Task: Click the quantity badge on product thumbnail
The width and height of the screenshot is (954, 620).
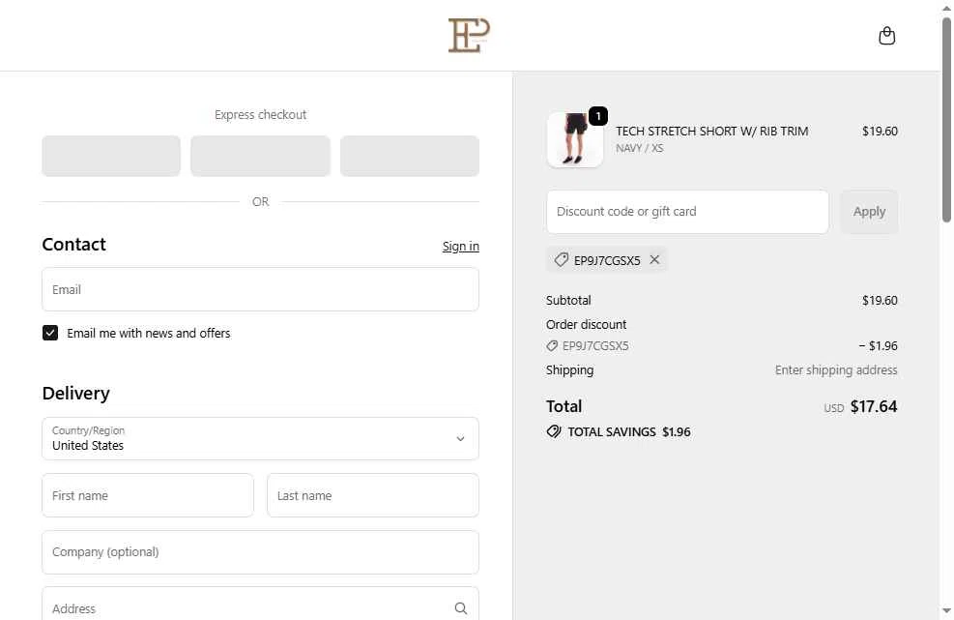Action: point(598,116)
